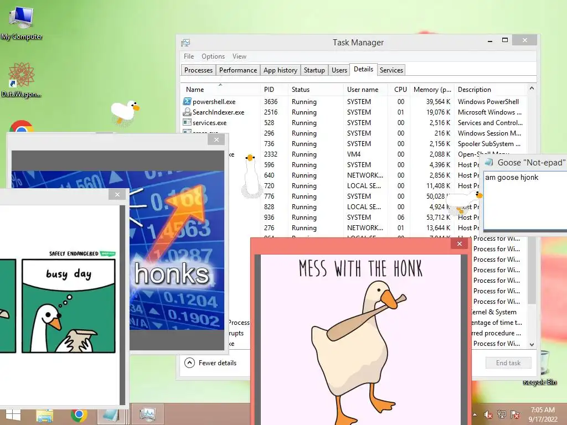Viewport: 567px width, 425px height.
Task: Open the My Computer desktop icon
Action: (21, 22)
